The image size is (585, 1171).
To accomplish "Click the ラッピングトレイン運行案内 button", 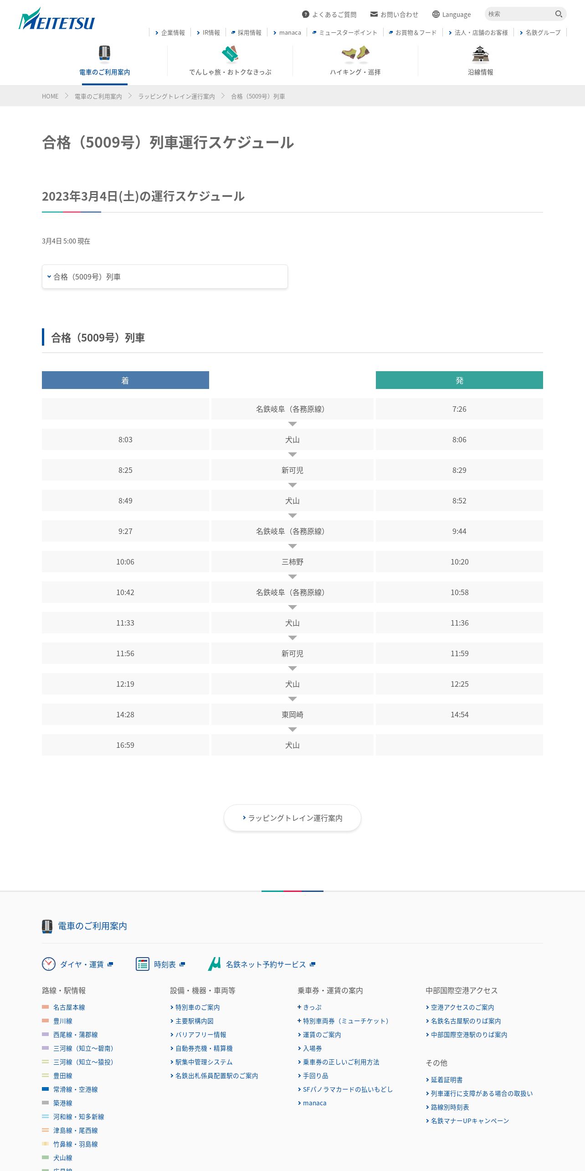I will (292, 818).
